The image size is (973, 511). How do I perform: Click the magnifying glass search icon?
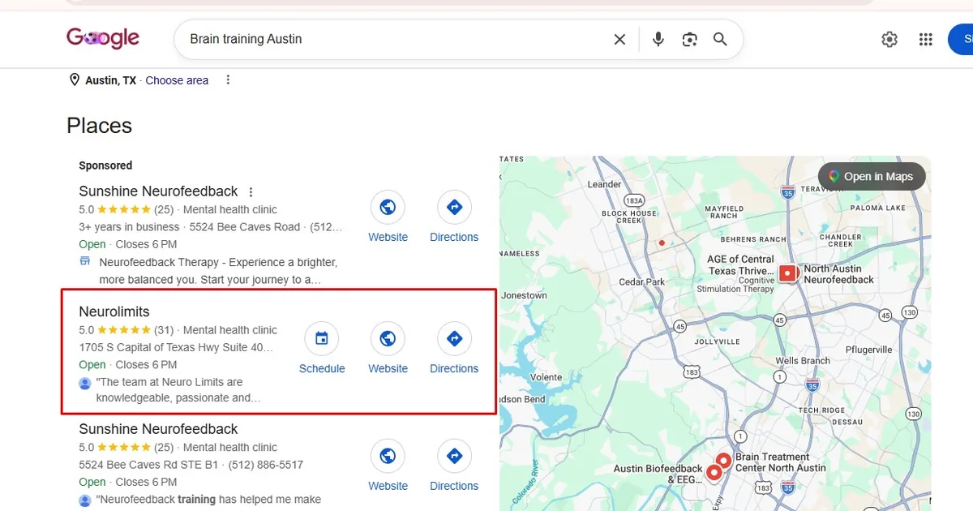pyautogui.click(x=720, y=39)
